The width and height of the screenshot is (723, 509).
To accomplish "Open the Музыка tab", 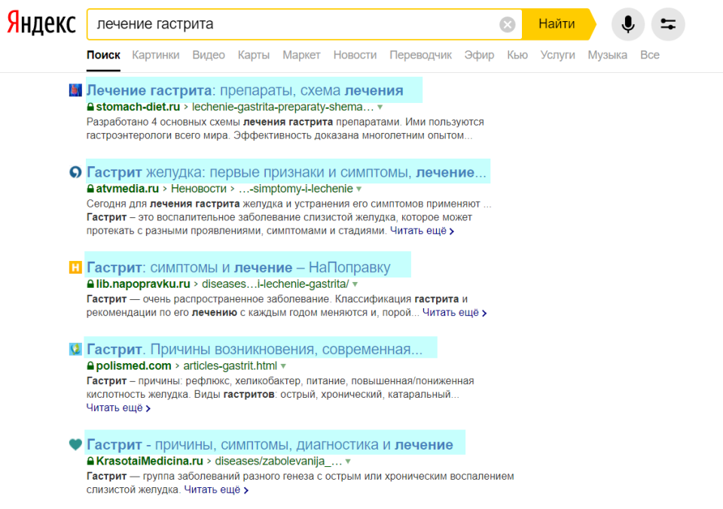I will click(x=607, y=55).
